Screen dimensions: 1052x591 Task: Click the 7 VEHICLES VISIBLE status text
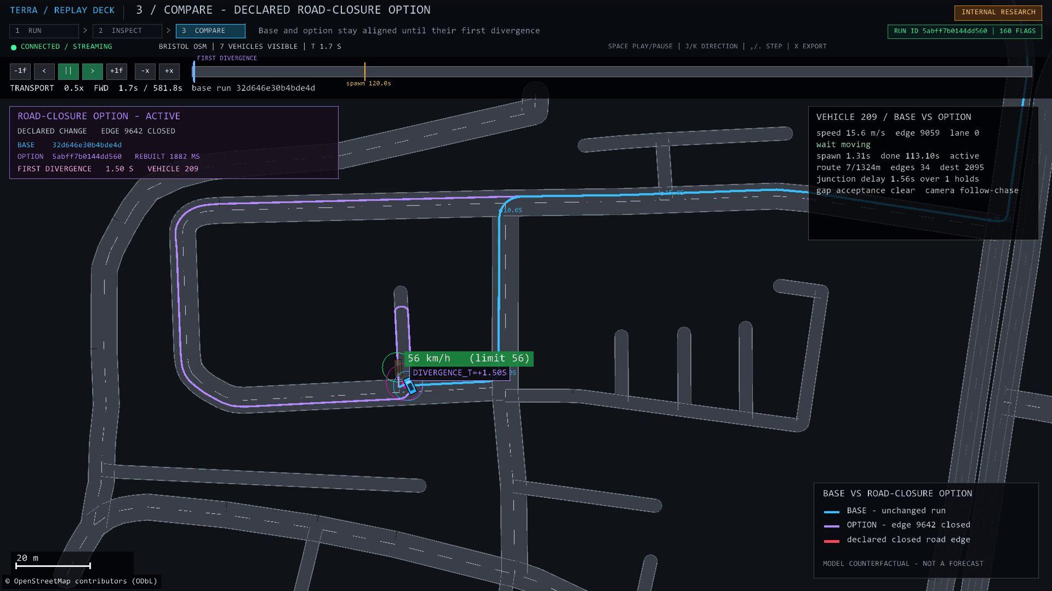(259, 47)
